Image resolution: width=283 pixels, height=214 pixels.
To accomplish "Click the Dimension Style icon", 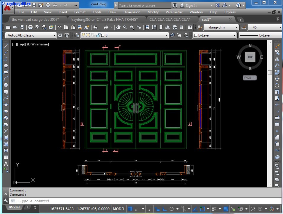I will pyautogui.click(x=244, y=27).
